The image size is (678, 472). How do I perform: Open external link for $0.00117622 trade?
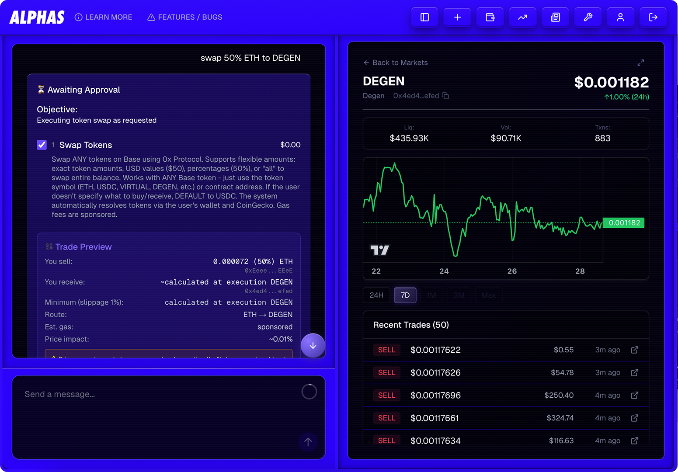click(635, 350)
